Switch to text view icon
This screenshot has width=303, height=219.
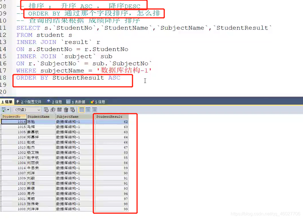[95, 110]
